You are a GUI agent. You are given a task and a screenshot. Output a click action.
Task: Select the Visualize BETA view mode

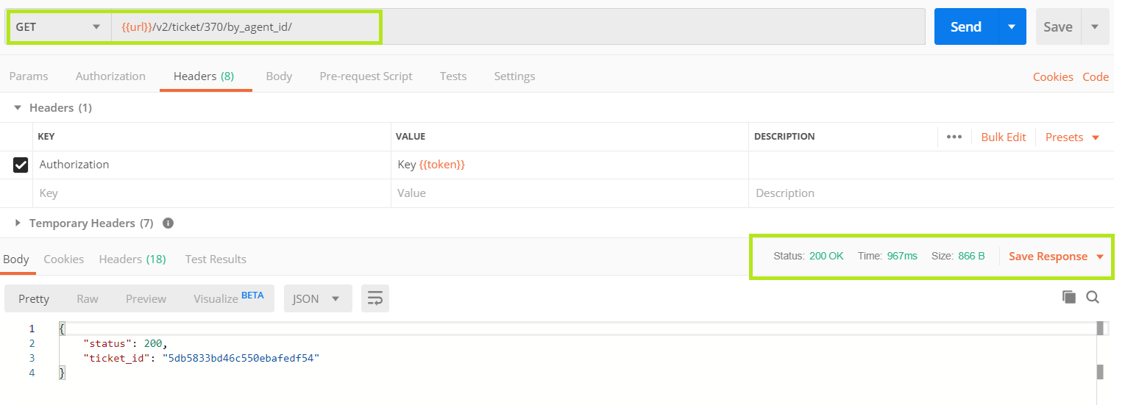pos(228,298)
